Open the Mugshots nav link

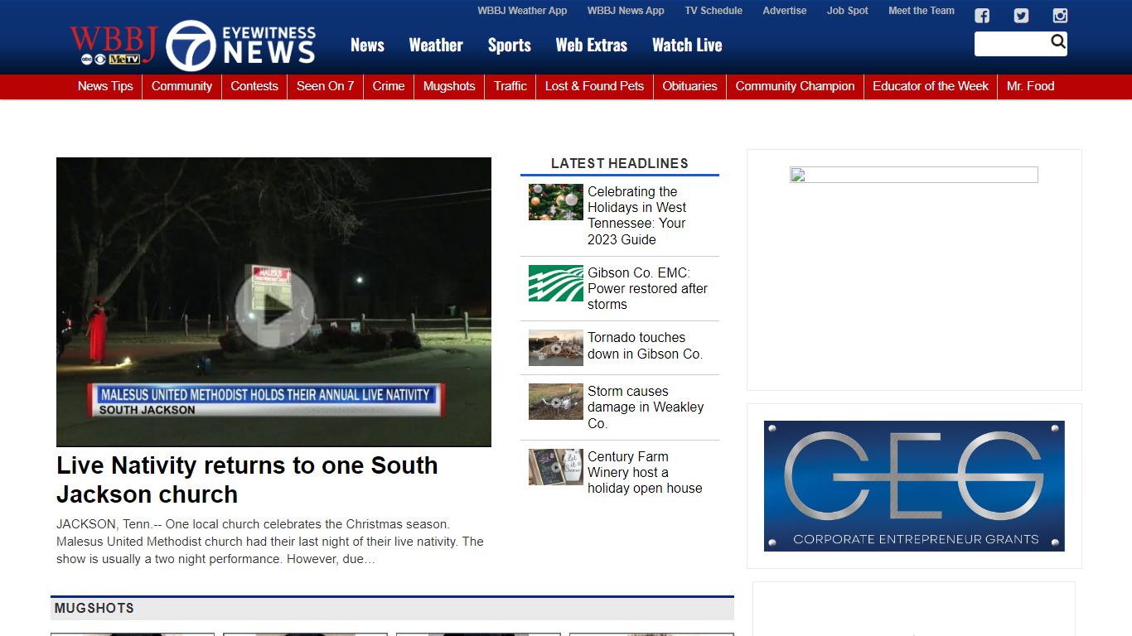click(449, 86)
